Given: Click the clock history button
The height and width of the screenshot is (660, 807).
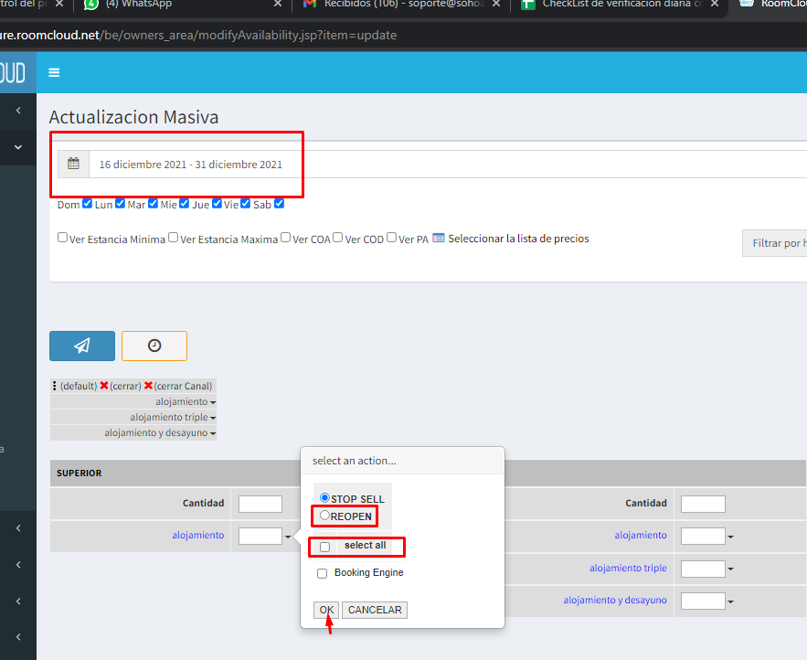Looking at the screenshot, I should tap(154, 346).
